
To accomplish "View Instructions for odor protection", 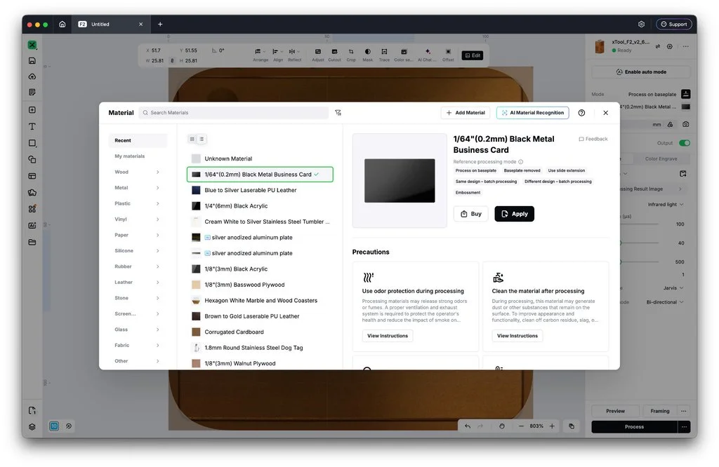I will (x=388, y=336).
